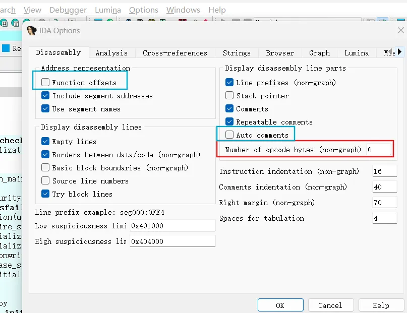The image size is (407, 313).
Task: Open the Help menu
Action: coord(217,10)
